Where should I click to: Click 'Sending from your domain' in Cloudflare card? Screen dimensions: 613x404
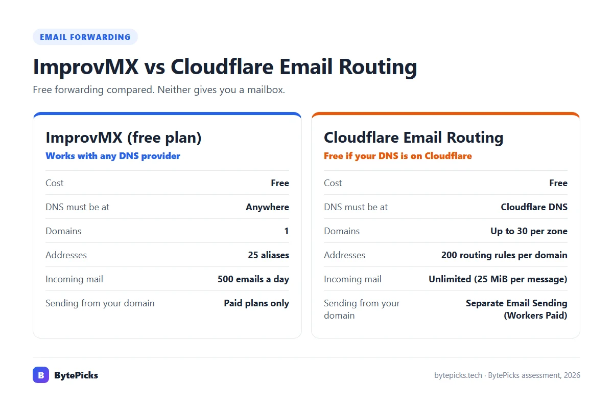click(x=362, y=309)
